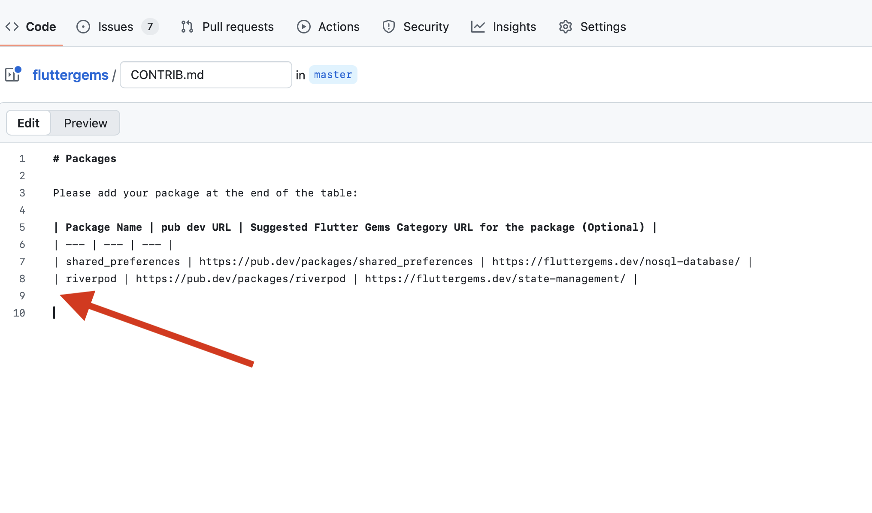Open repository Settings tab

point(593,27)
